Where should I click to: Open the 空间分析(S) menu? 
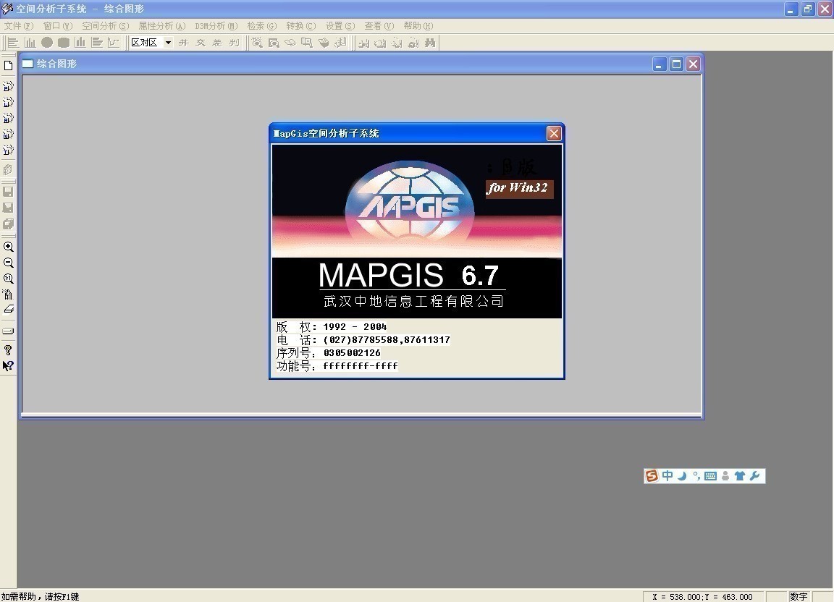[105, 25]
